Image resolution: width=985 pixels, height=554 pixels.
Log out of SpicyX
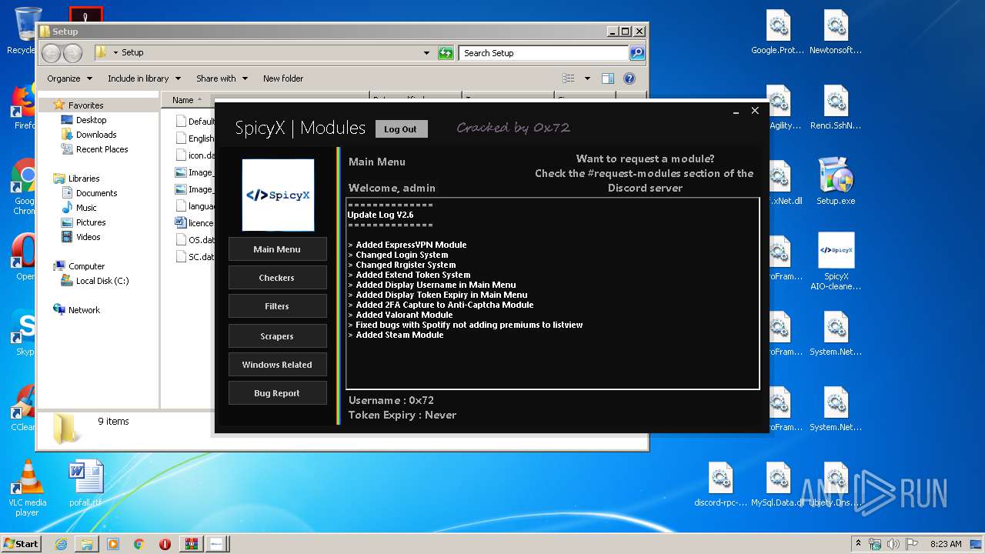[x=401, y=129]
